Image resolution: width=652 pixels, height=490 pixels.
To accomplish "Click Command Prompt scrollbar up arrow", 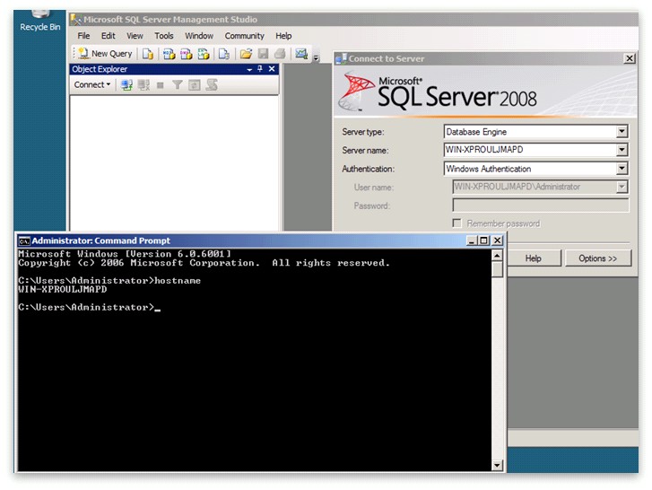I will [497, 255].
